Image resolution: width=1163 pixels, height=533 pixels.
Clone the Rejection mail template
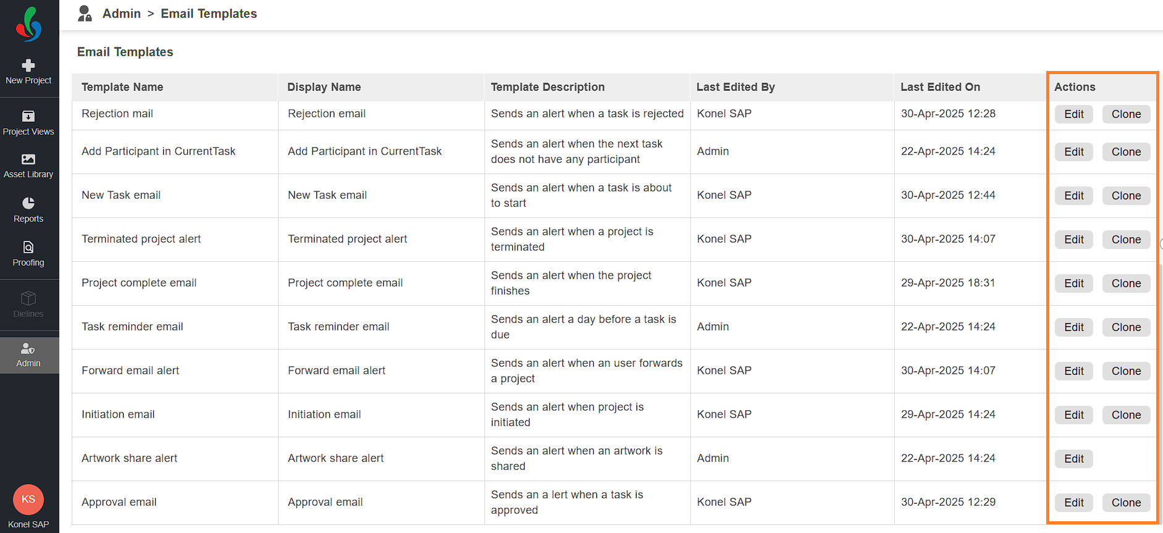[1126, 114]
